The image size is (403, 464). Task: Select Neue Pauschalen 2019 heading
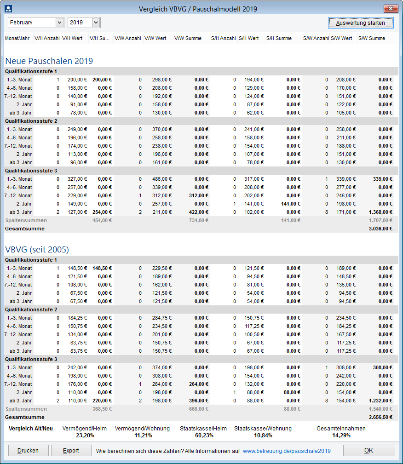49,61
